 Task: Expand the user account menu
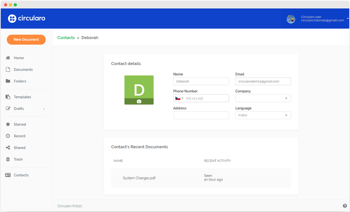(x=348, y=19)
